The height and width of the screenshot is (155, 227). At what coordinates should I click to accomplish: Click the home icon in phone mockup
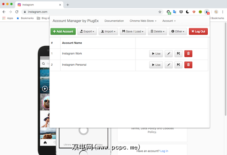pos(45,142)
